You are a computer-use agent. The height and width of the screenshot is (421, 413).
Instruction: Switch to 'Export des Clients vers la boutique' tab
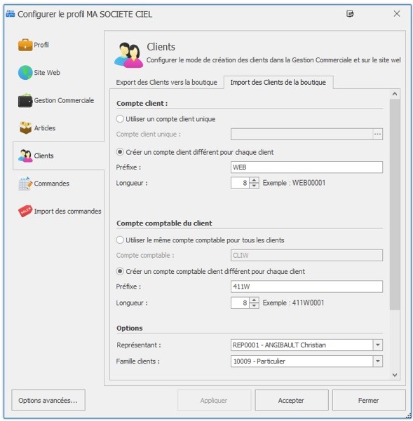tap(167, 82)
